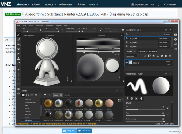Open THÀNH VIÊN link in header
This screenshot has height=134, width=182.
point(66,5)
